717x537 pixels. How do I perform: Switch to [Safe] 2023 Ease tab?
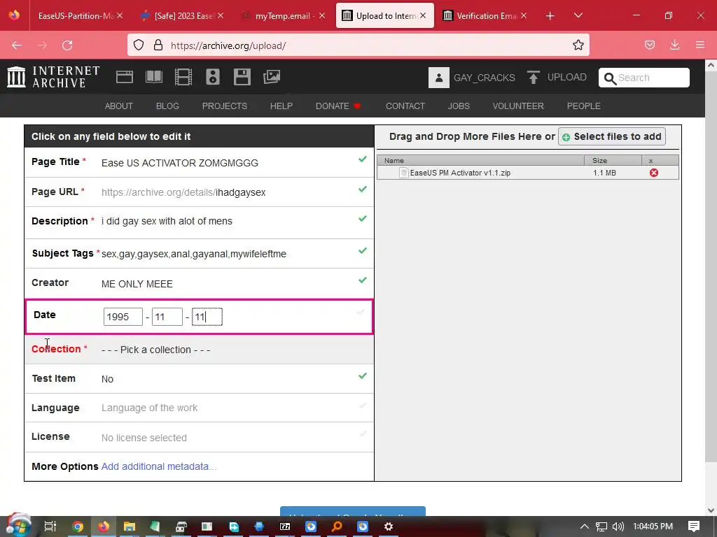(183, 16)
